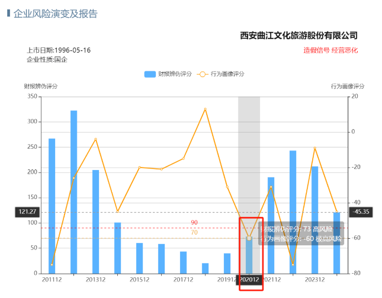Click the blue legend swatch icon

tap(150, 74)
